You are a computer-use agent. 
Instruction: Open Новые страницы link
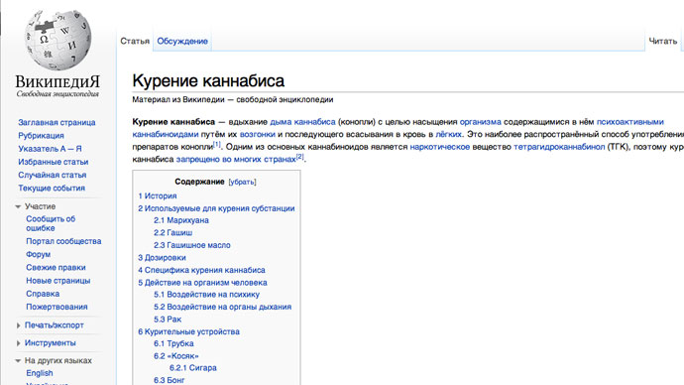(x=58, y=281)
